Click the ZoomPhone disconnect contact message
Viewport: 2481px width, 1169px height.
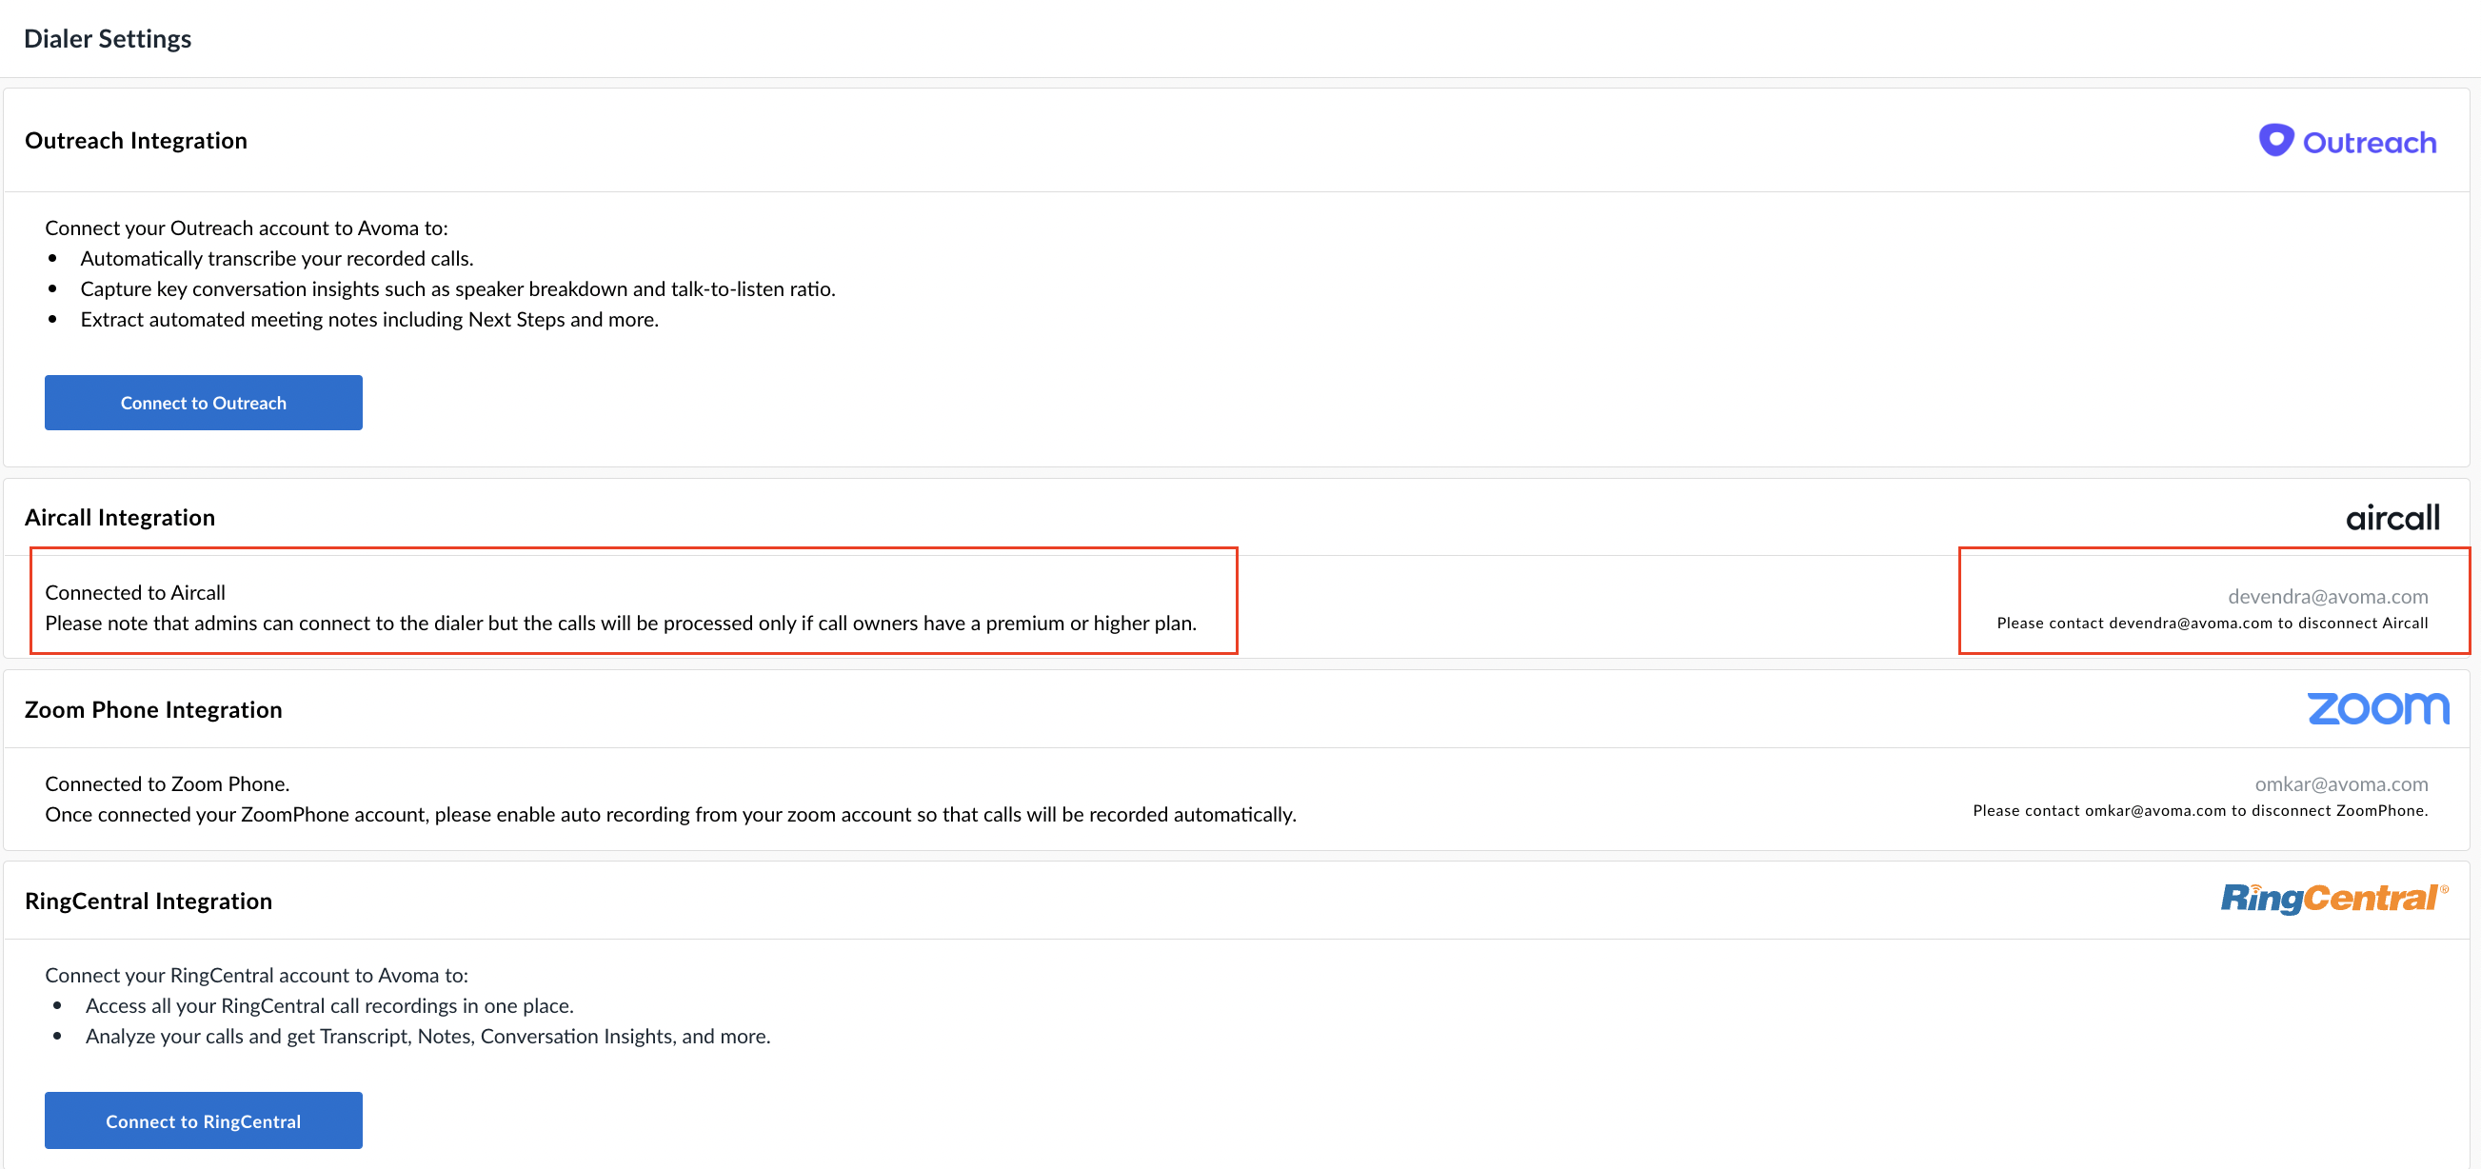2199,811
